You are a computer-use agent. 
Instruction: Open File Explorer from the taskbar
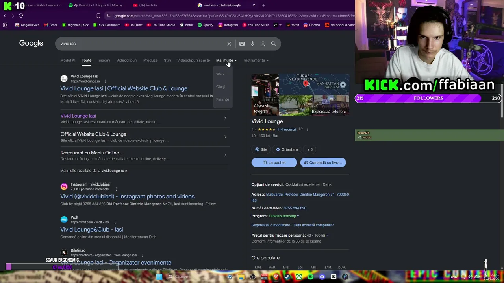point(242,277)
